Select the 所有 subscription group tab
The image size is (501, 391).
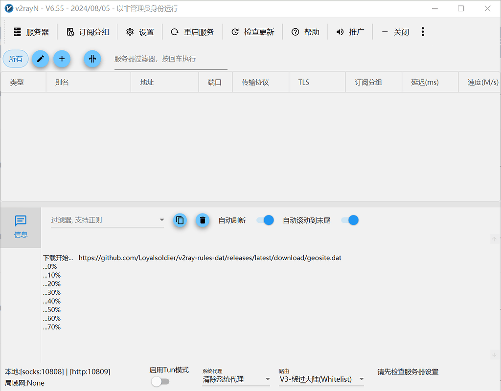pos(16,59)
